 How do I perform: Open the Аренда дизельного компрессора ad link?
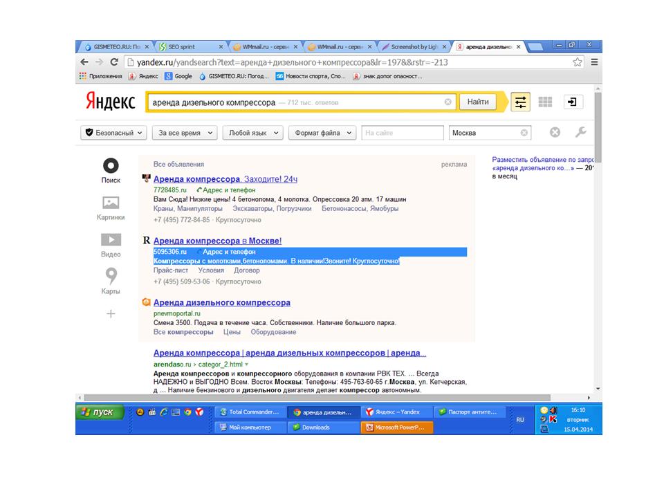point(222,303)
